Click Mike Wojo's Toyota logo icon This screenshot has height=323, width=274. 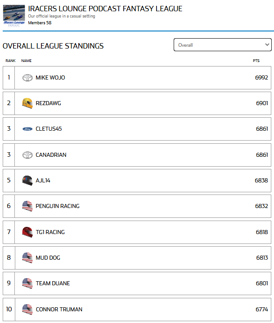[27, 78]
